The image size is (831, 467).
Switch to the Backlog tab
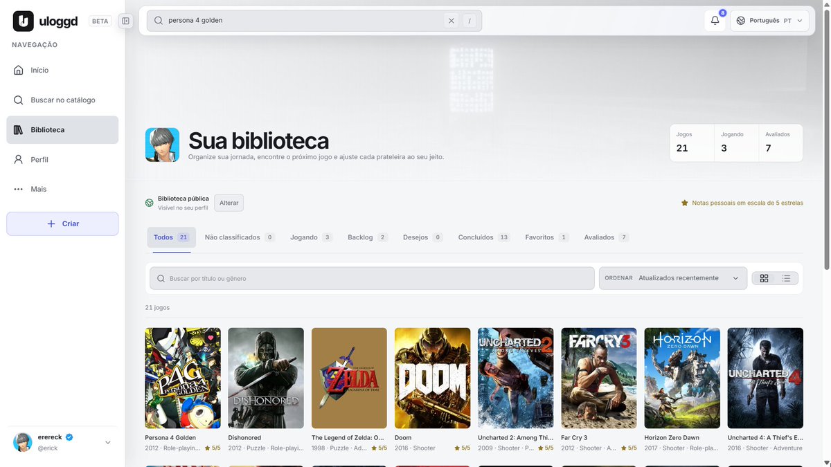pos(367,237)
